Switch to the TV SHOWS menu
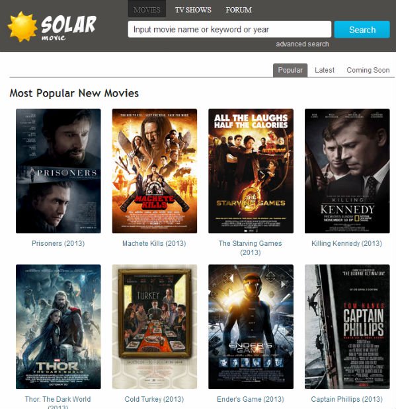Screen dimensions: 396x409 [x=193, y=10]
